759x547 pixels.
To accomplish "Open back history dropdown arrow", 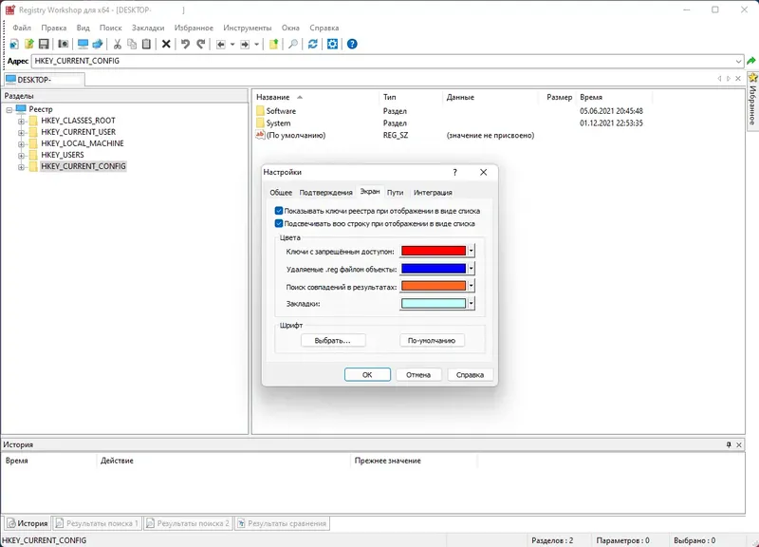I will (x=232, y=44).
